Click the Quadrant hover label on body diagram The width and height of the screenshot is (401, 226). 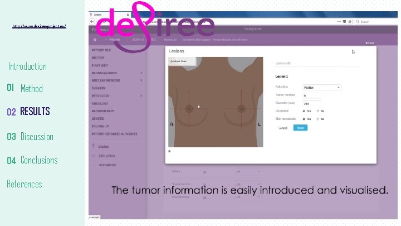[182, 61]
